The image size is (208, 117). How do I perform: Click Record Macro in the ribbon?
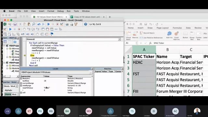147,33
